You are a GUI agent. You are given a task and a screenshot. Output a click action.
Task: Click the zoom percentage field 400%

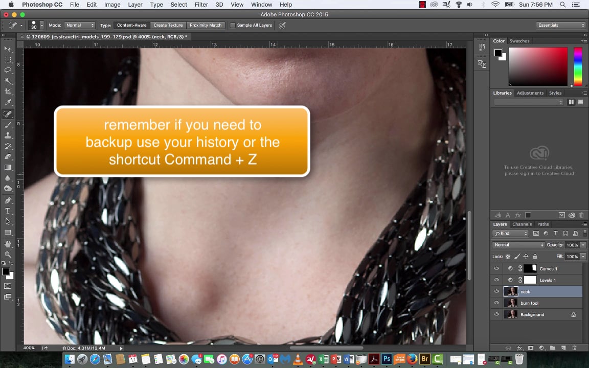29,348
